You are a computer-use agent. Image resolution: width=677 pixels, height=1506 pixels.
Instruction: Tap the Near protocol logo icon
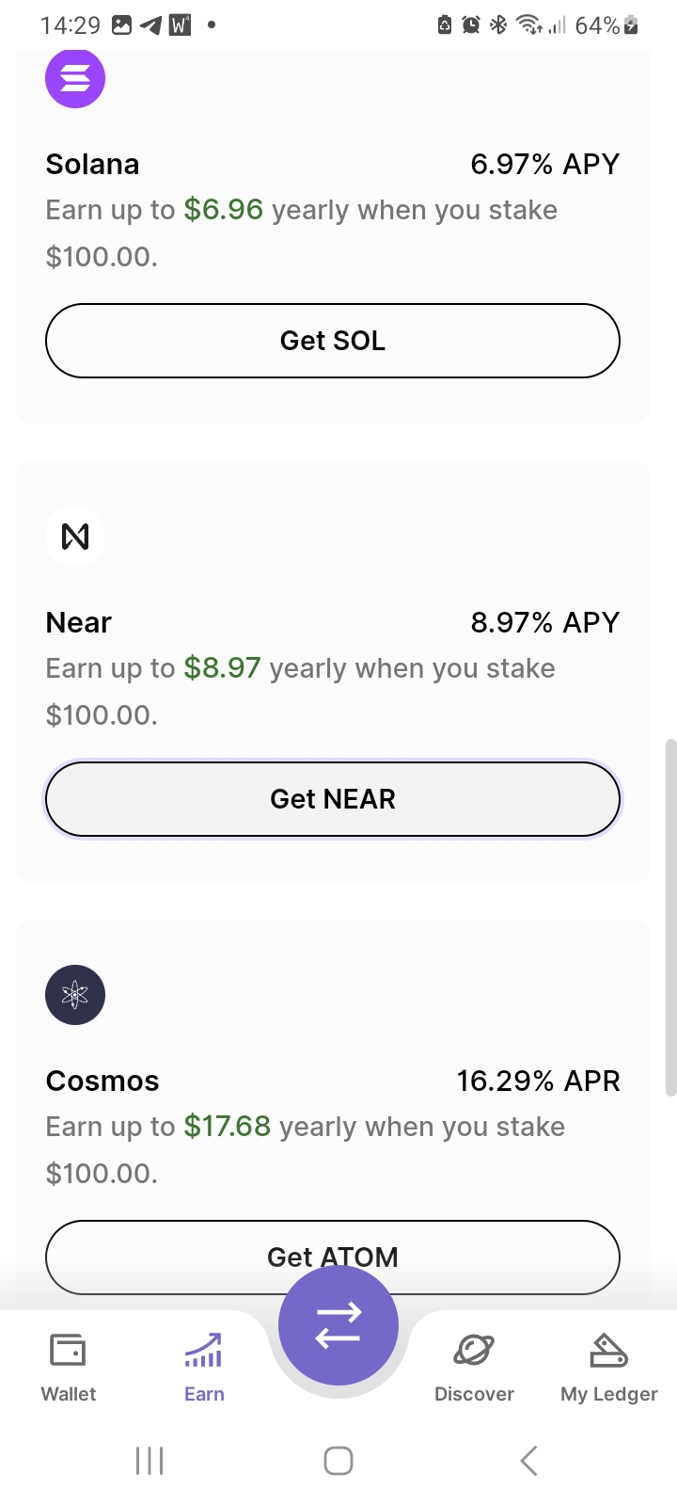75,537
